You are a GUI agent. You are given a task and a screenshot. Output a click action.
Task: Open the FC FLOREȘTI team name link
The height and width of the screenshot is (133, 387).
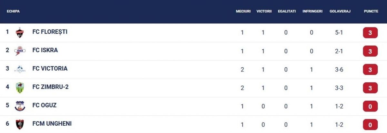50,32
